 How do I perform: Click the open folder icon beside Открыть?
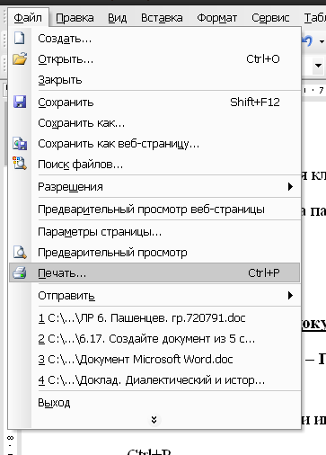[20, 58]
